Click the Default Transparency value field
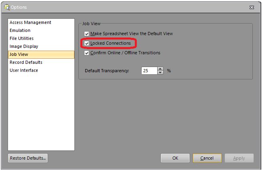 click(x=149, y=71)
